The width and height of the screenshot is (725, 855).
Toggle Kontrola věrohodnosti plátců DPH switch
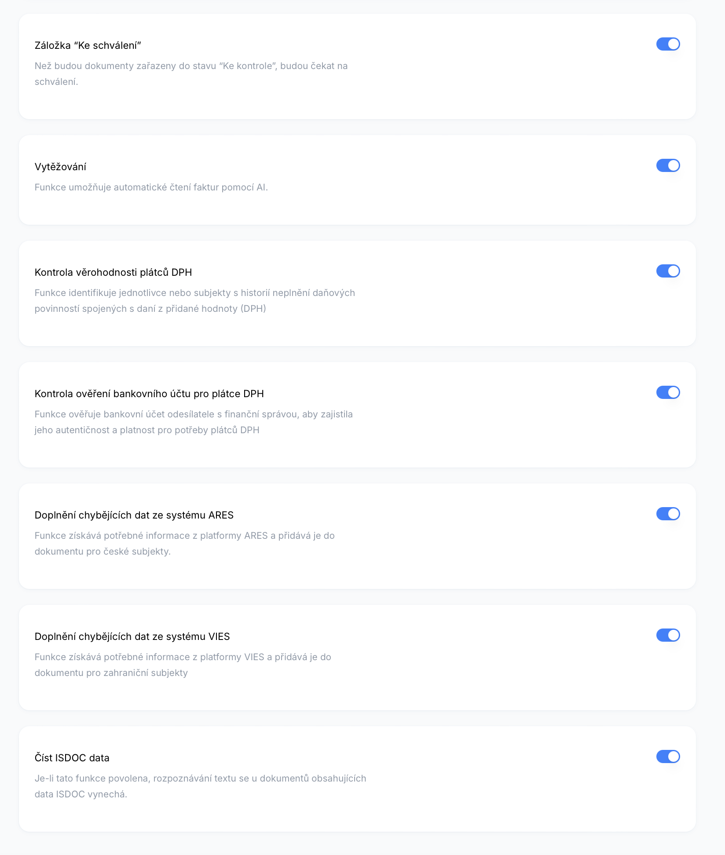pos(668,271)
